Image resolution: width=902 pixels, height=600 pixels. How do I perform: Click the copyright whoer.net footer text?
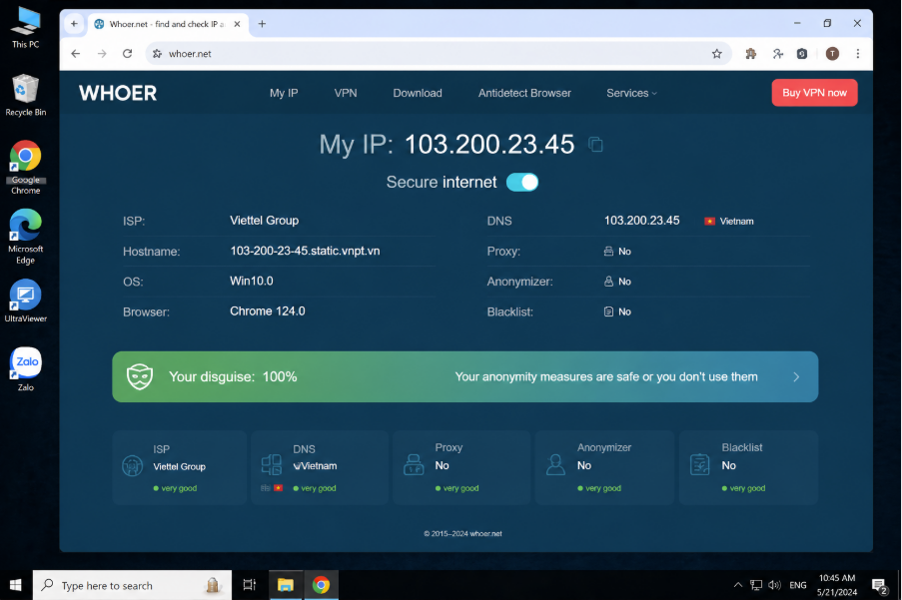pyautogui.click(x=463, y=534)
